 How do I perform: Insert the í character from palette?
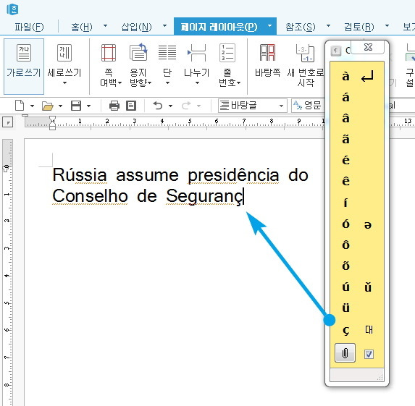(345, 203)
